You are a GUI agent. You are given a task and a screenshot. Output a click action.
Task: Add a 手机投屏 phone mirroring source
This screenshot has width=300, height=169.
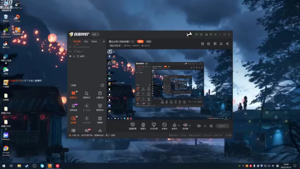point(154,126)
